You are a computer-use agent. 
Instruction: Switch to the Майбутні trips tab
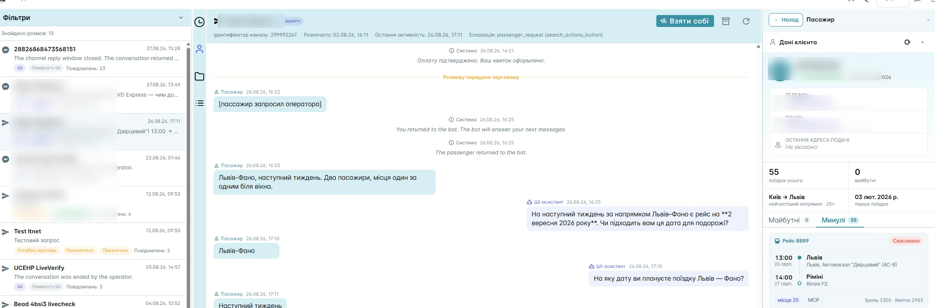tap(789, 220)
